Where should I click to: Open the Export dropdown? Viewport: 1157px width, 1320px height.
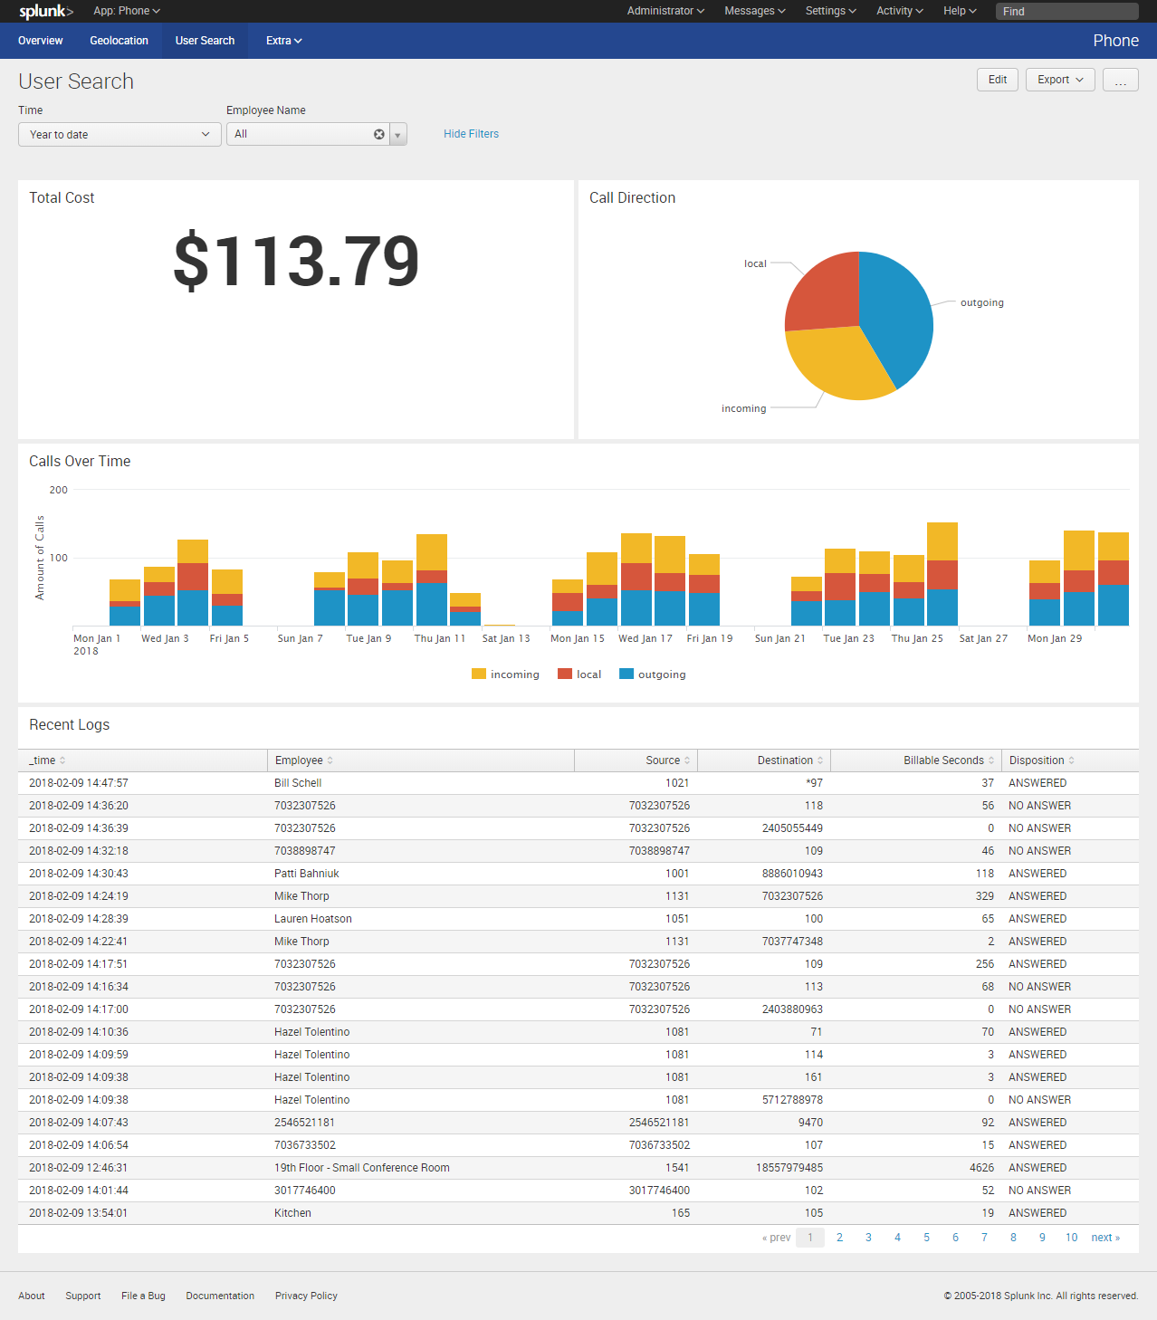click(1060, 80)
